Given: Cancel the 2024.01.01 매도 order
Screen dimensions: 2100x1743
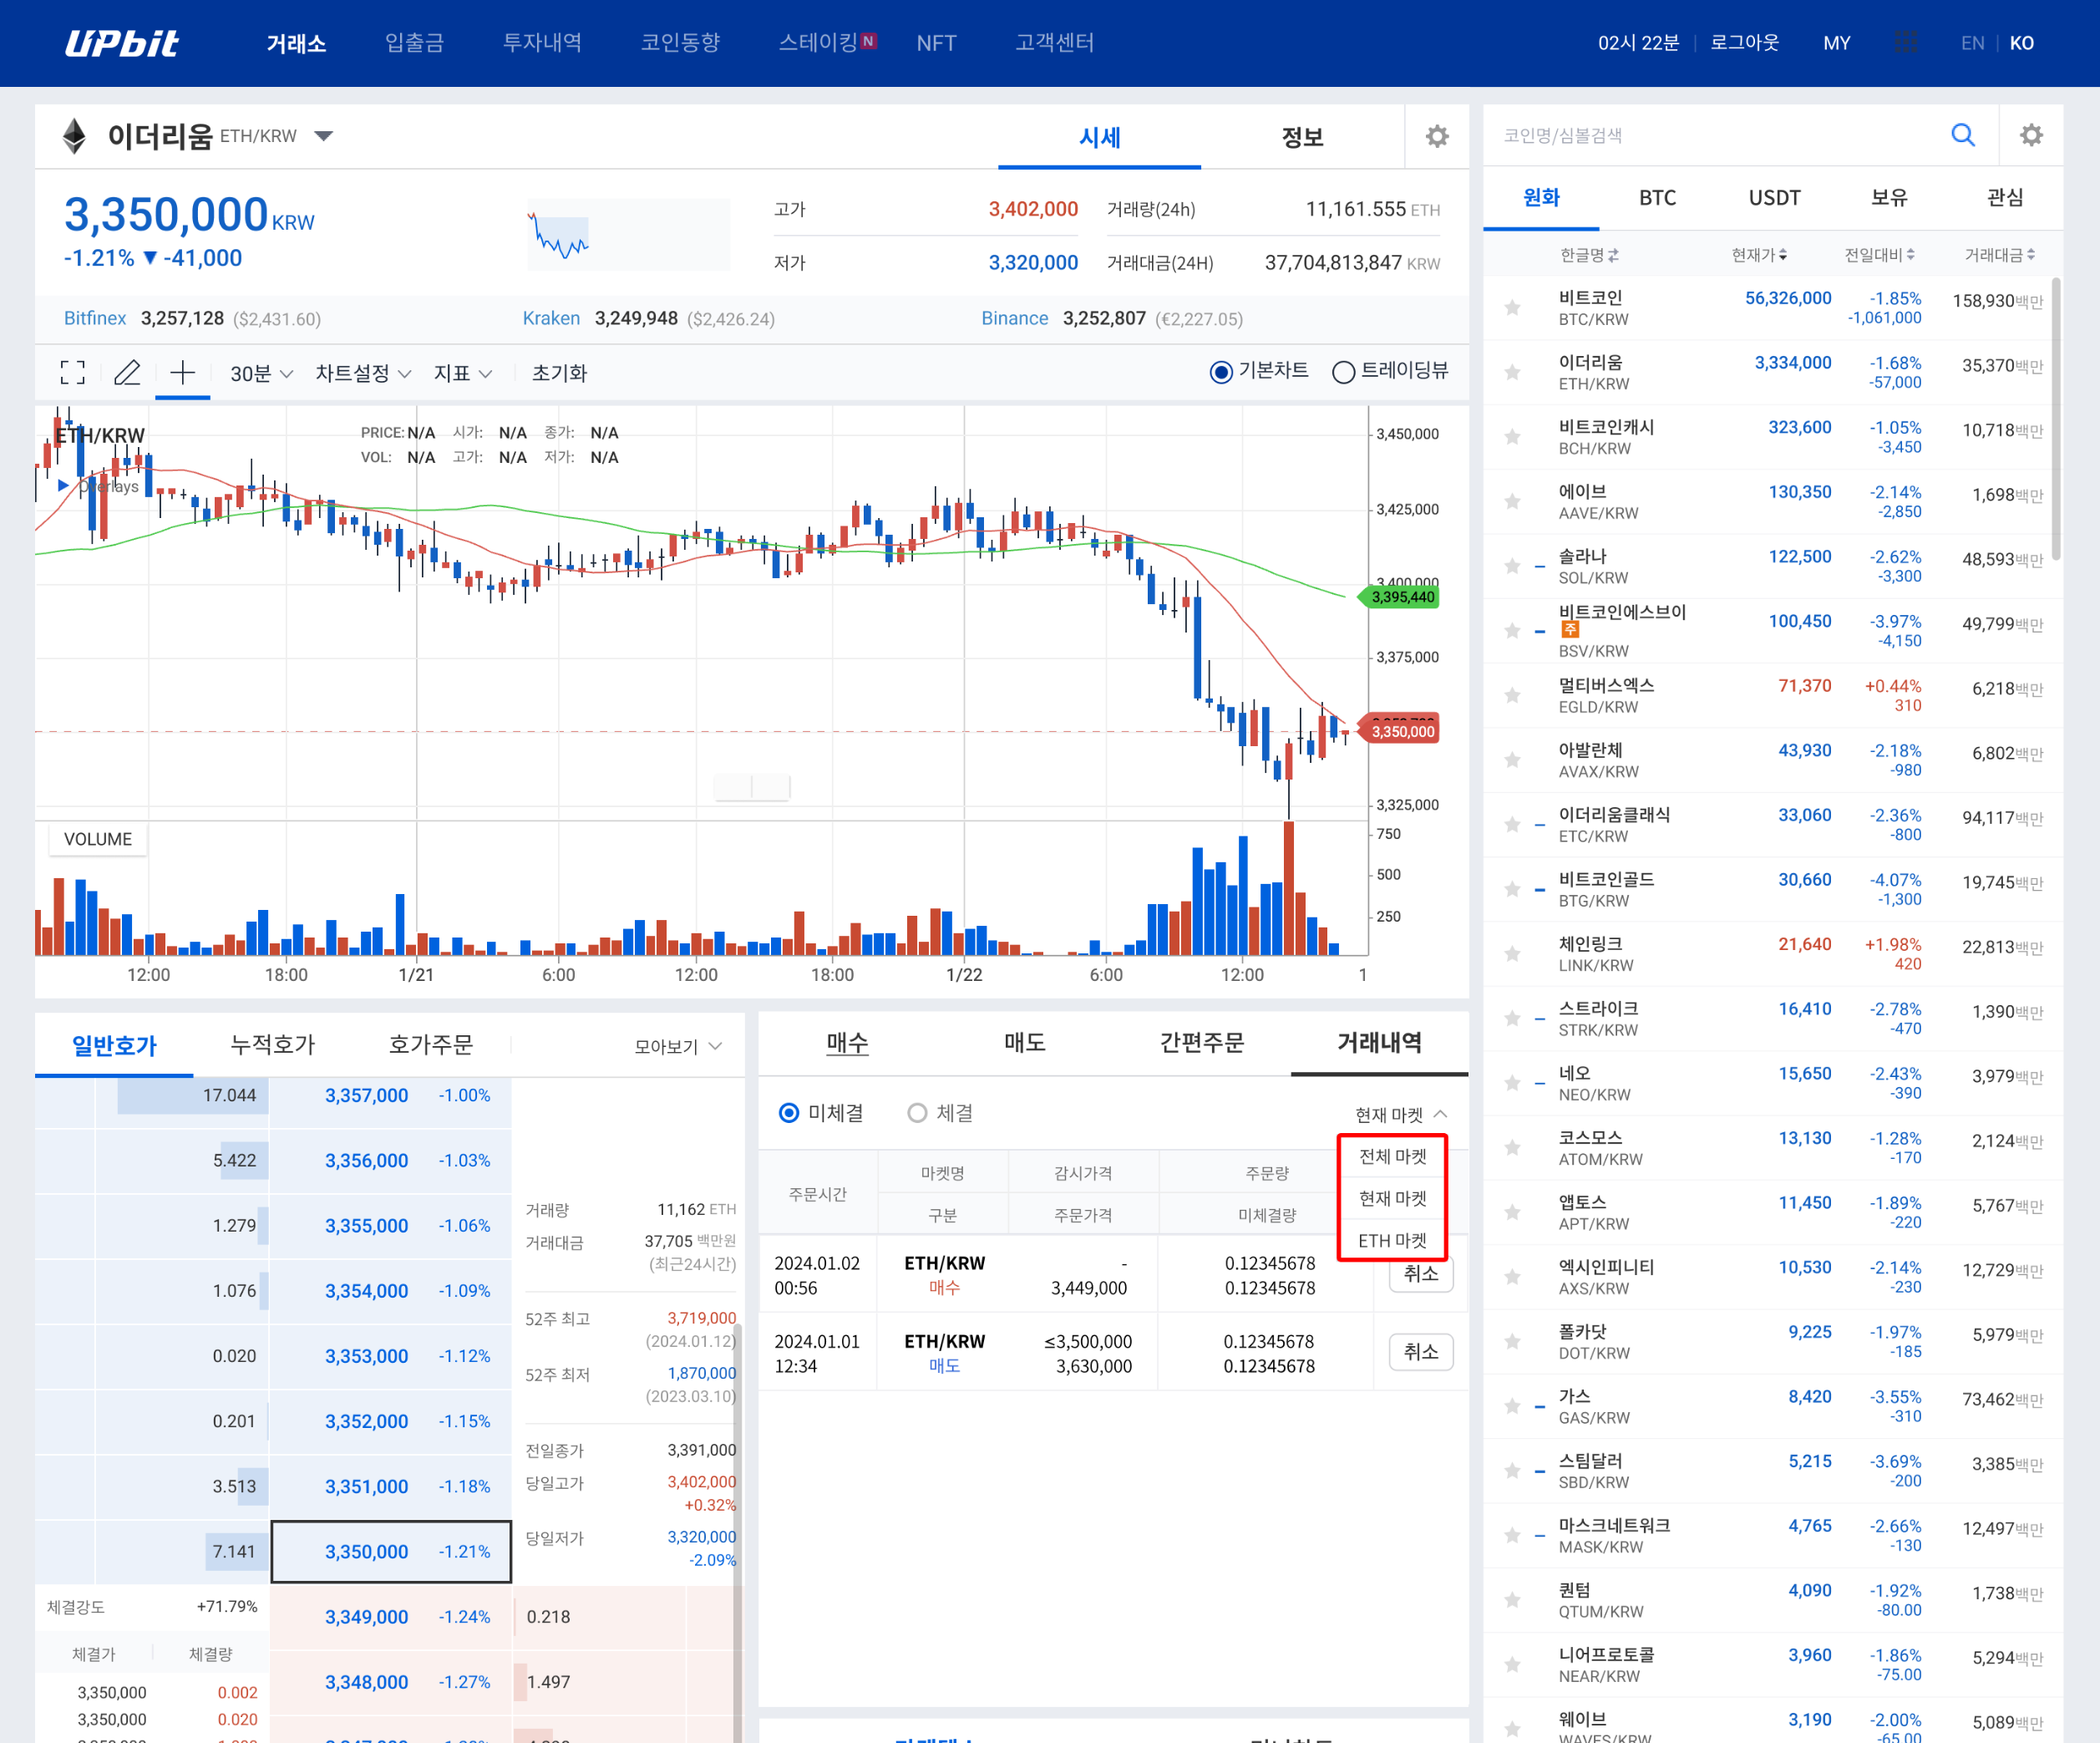Looking at the screenshot, I should click(x=1420, y=1352).
